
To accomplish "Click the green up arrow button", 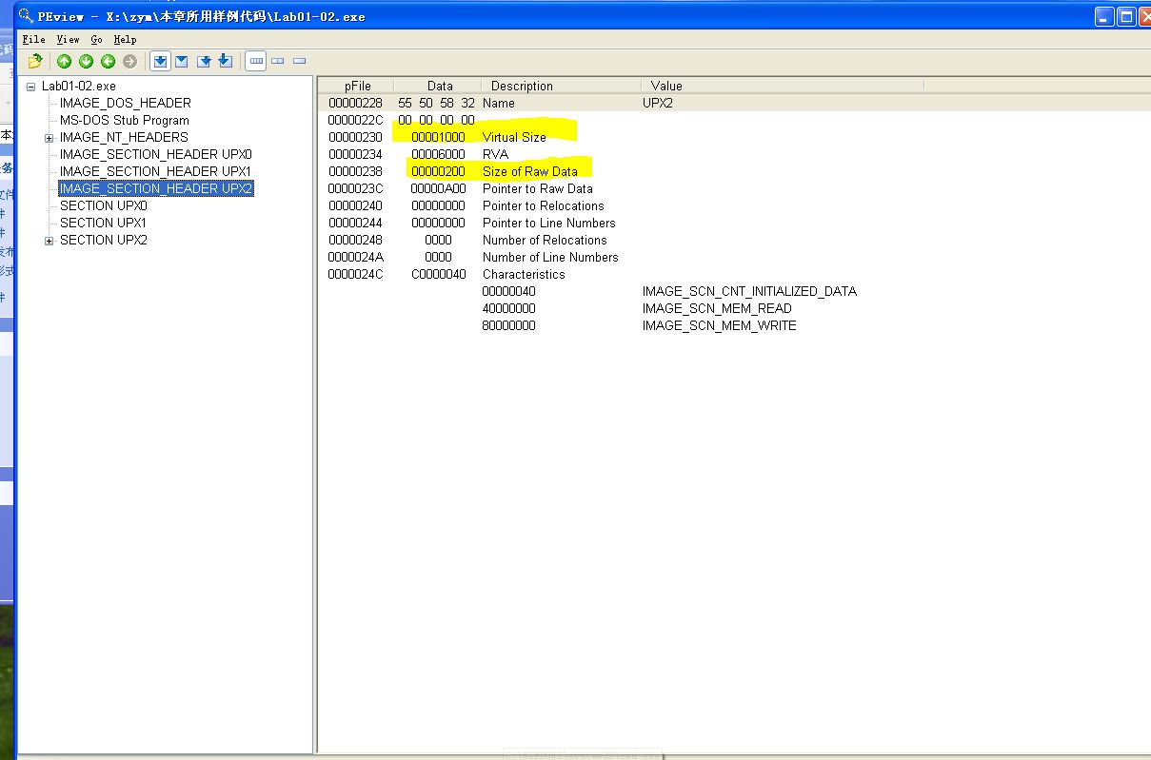I will (x=64, y=62).
